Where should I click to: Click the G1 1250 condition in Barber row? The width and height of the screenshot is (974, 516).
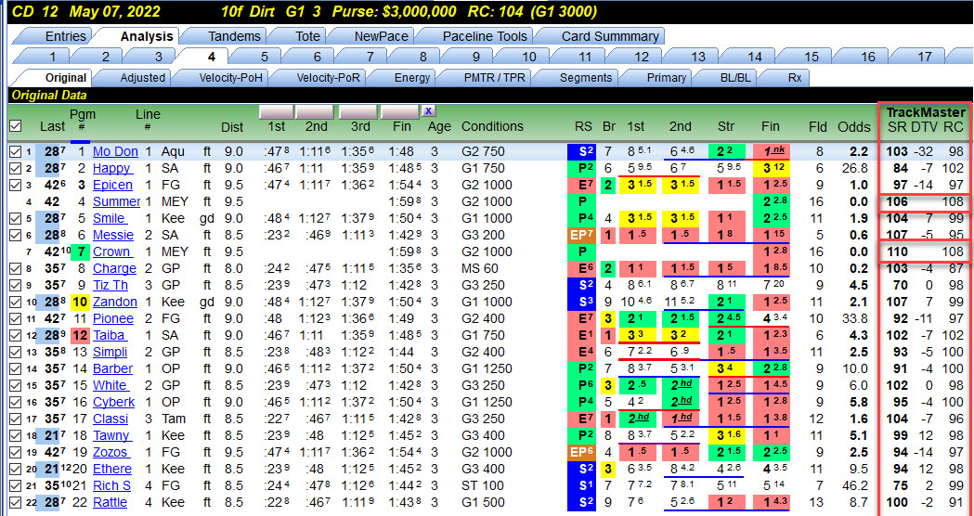pos(487,368)
